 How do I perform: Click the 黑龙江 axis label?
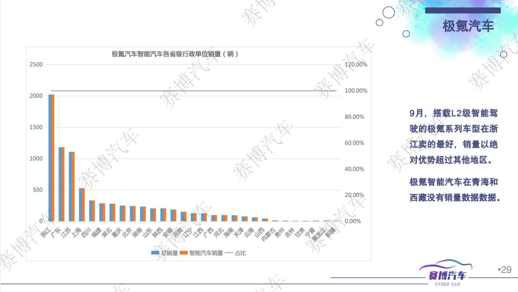pyautogui.click(x=319, y=234)
